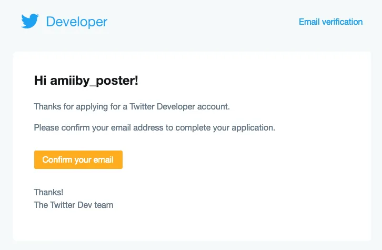Click the "Thanks!" sign-off line
Screen dimensions: 382x250
click(48, 192)
